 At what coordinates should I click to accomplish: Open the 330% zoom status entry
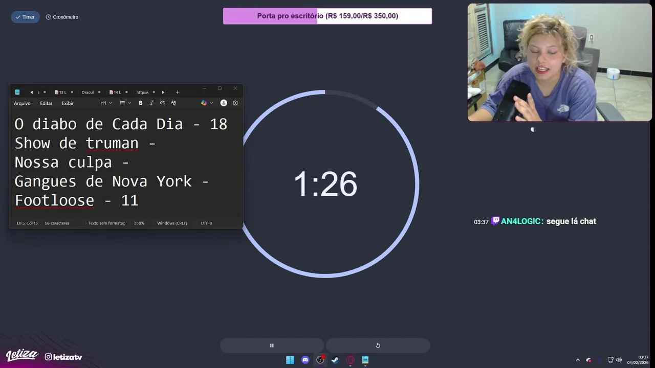coord(139,223)
